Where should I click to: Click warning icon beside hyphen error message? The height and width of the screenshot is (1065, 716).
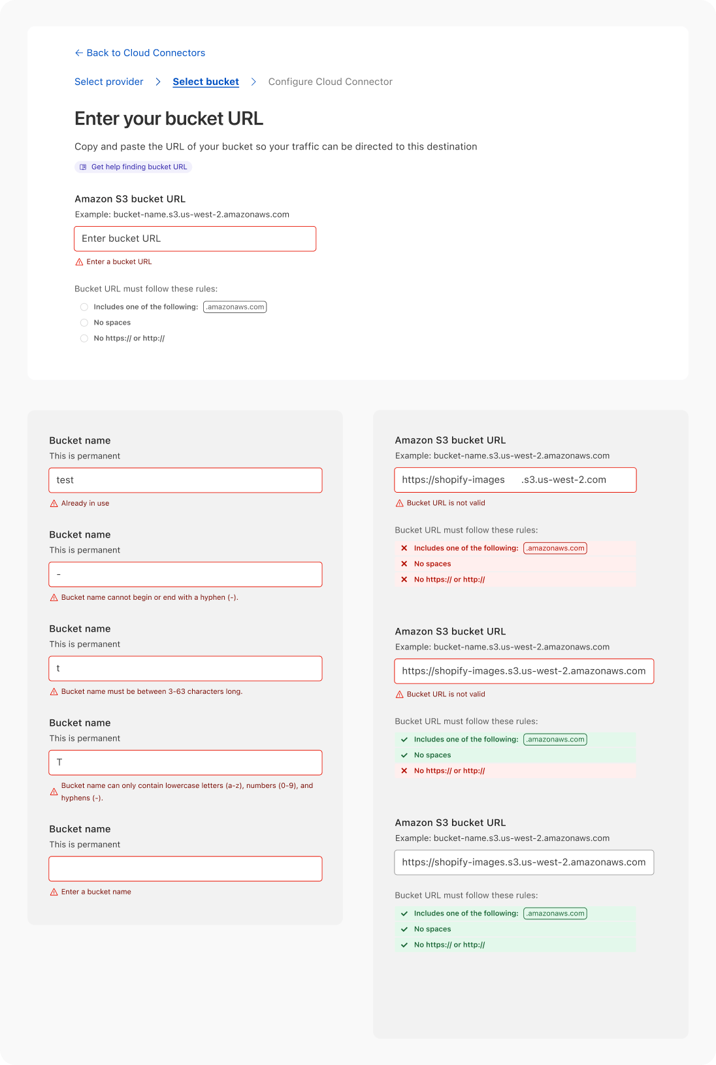tap(54, 598)
